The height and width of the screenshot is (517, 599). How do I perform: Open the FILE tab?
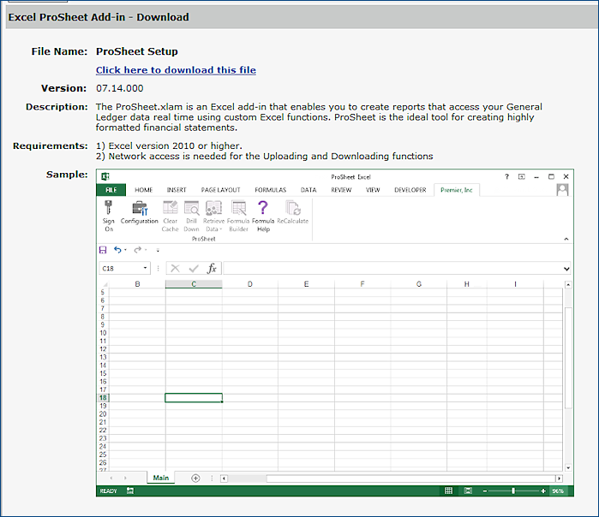click(x=111, y=190)
